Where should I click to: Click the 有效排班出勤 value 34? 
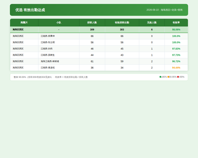122,68
